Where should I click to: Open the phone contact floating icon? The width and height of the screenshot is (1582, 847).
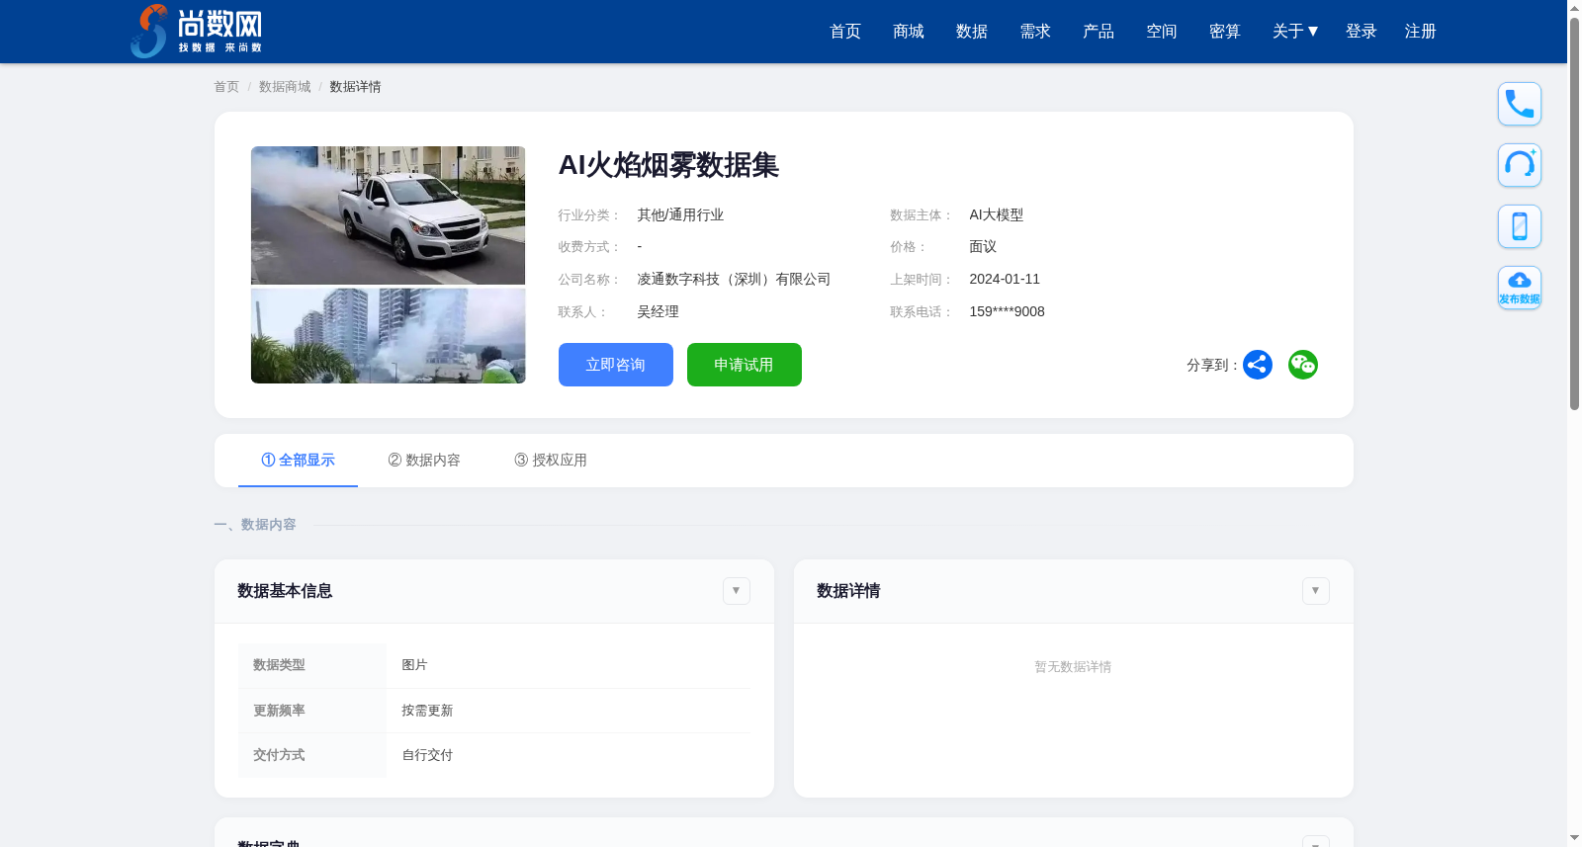pos(1520,104)
